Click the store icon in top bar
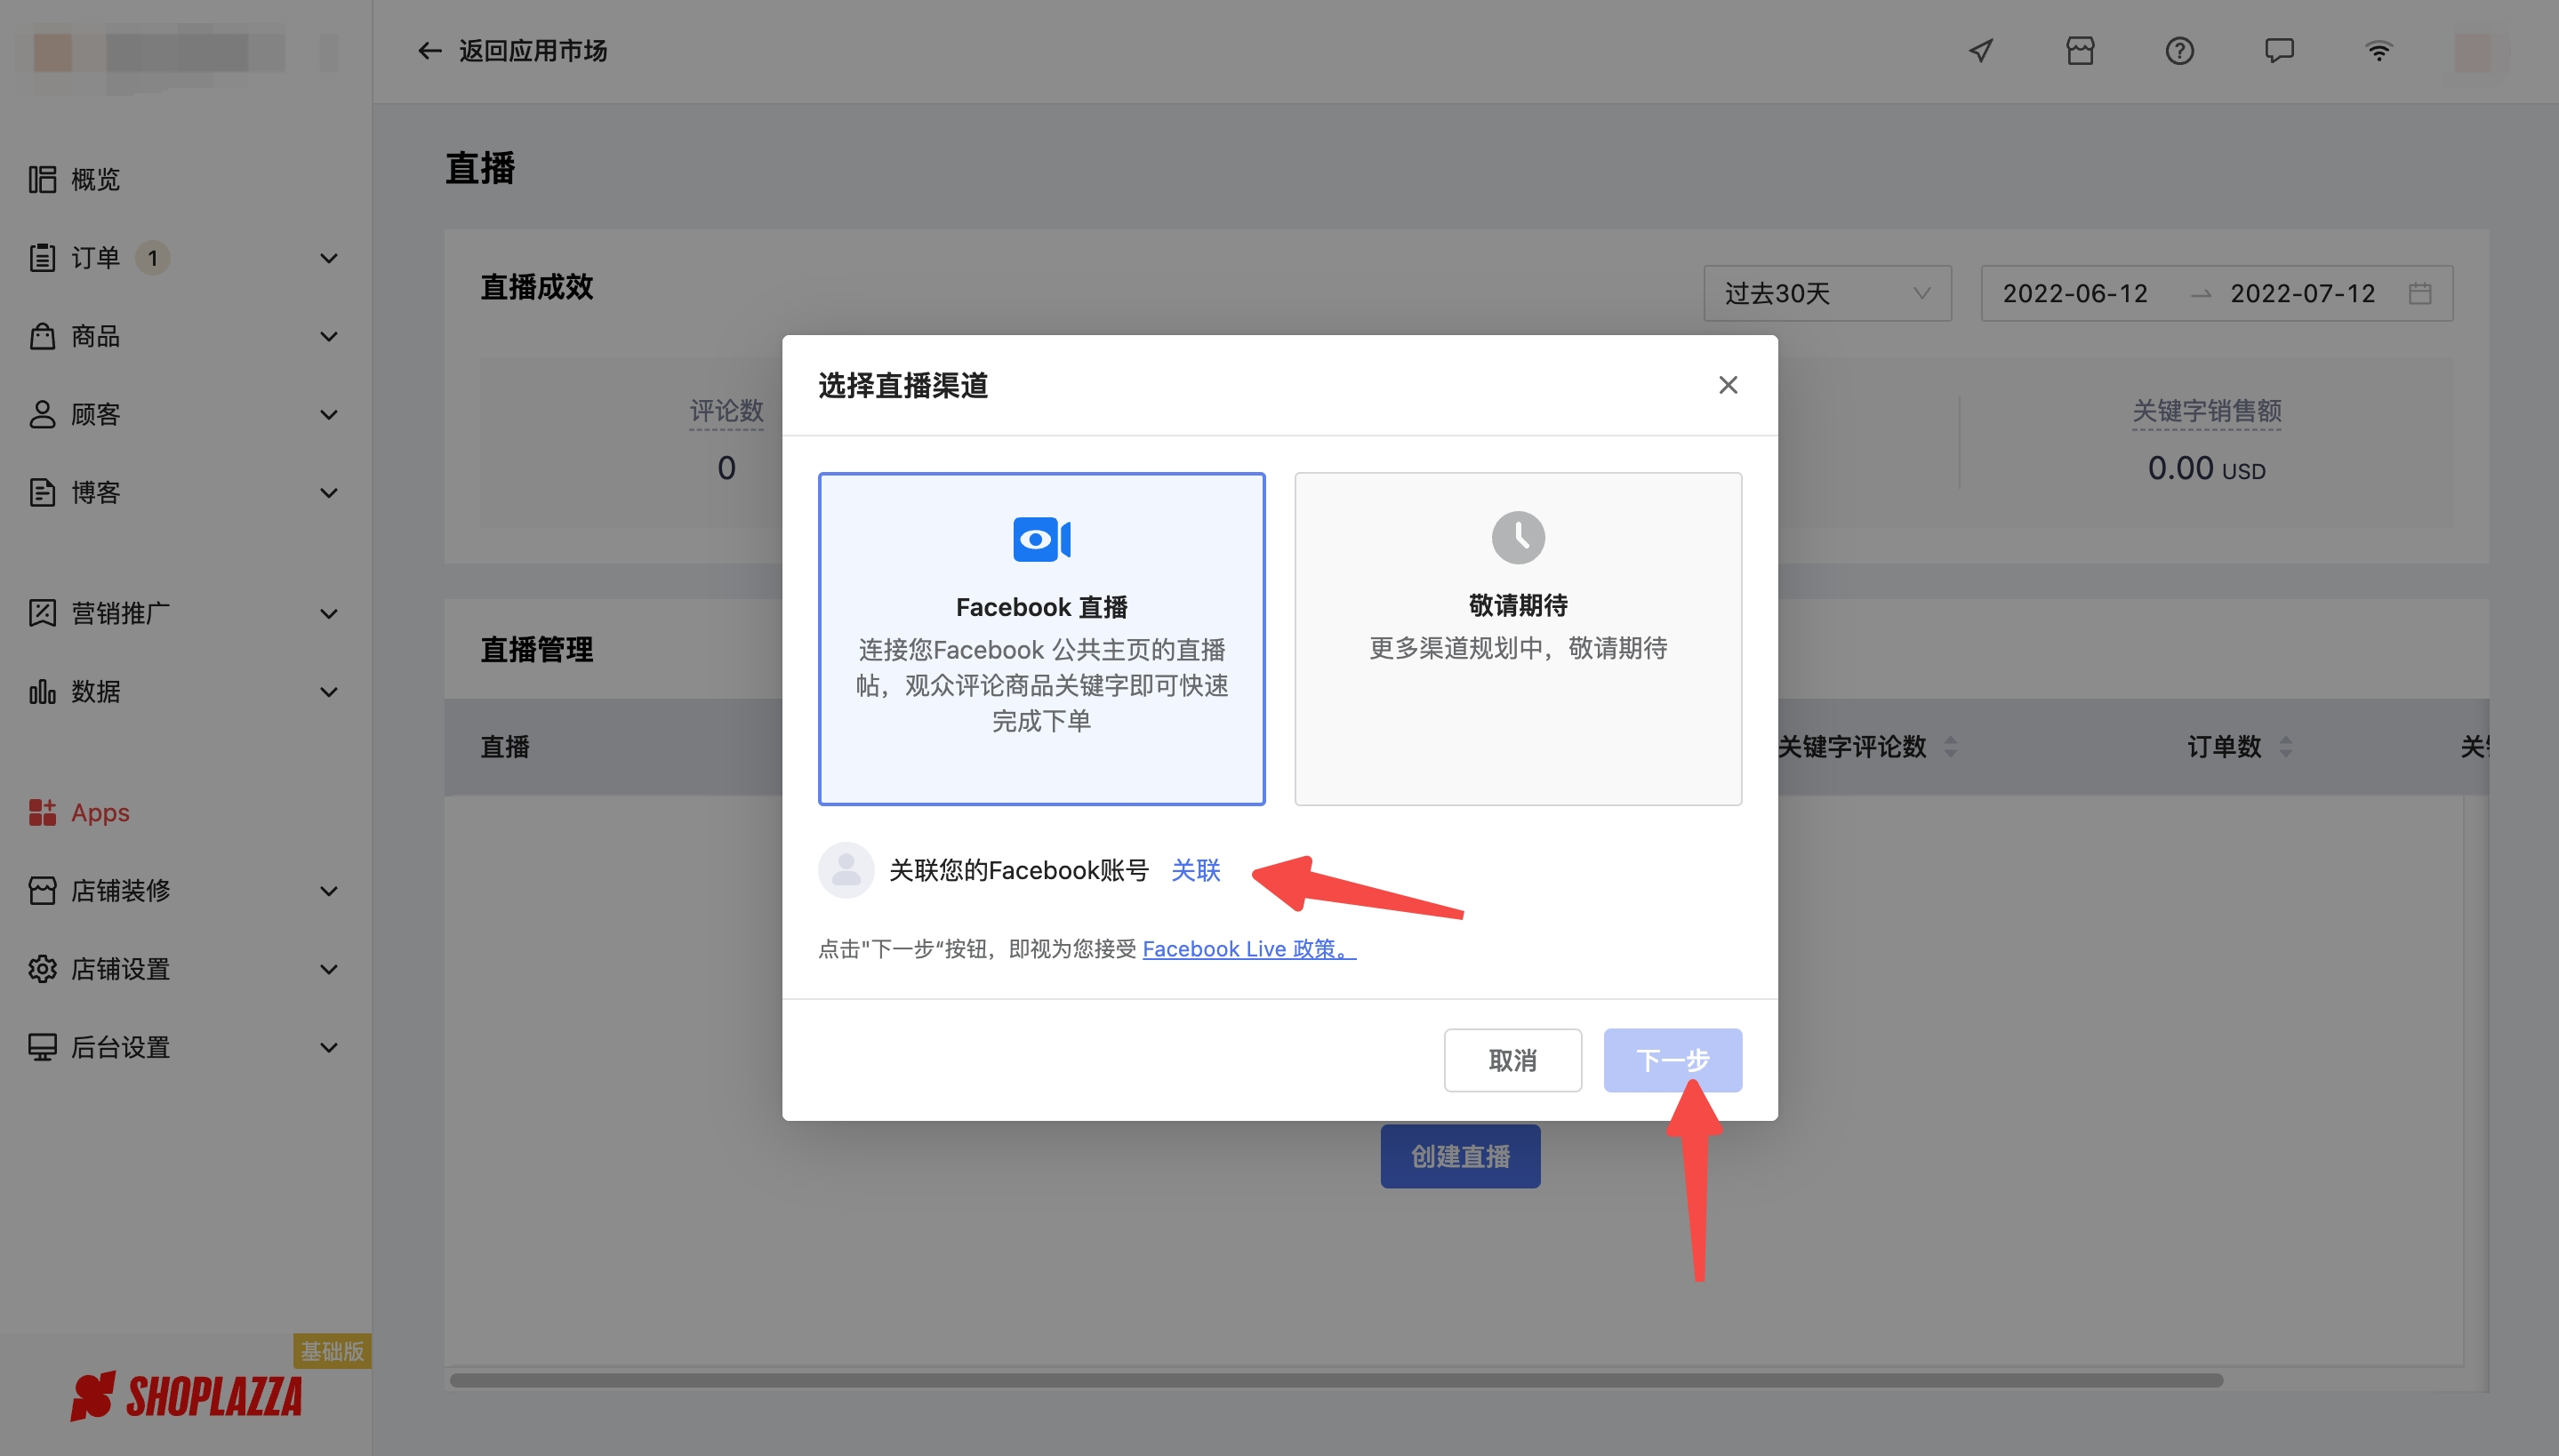This screenshot has width=2559, height=1456. [2080, 50]
